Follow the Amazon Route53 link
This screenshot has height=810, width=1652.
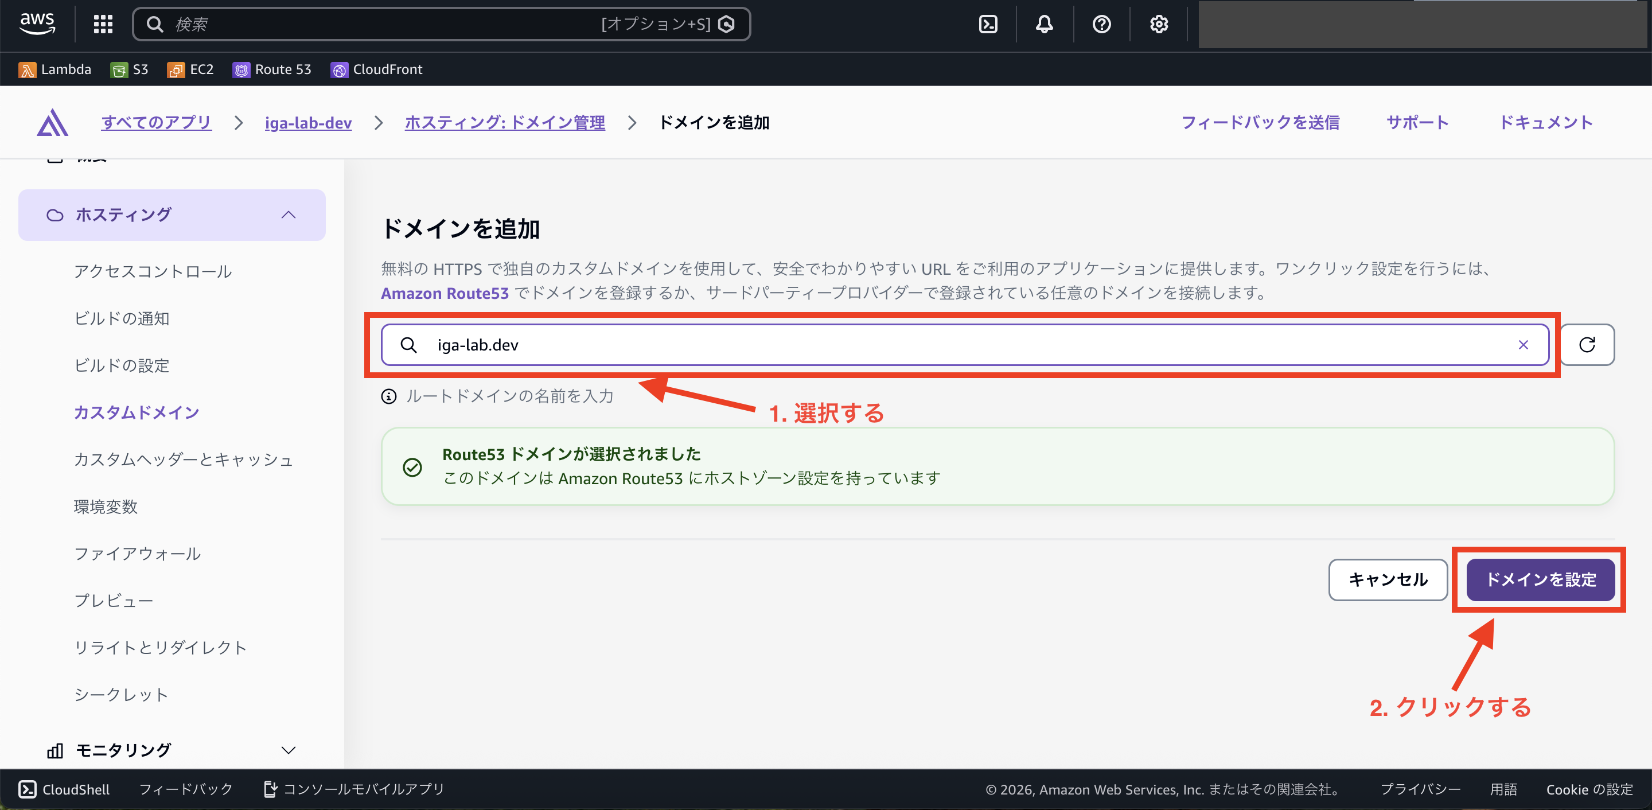pos(445,293)
